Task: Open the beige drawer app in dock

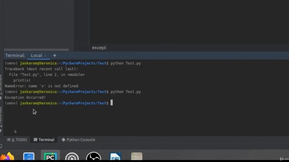Action: (x=137, y=157)
